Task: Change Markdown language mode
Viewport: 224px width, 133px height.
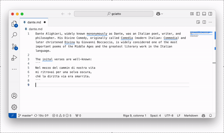Action: [x=191, y=116]
